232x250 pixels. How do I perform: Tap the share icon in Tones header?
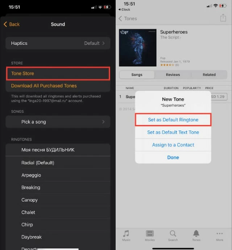(x=223, y=18)
